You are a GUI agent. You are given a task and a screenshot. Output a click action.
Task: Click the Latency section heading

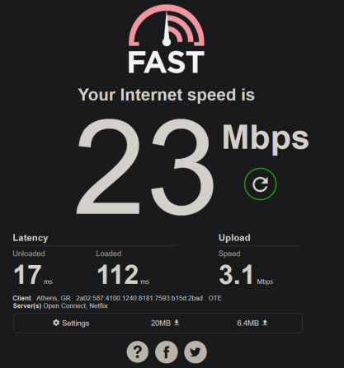pos(31,238)
